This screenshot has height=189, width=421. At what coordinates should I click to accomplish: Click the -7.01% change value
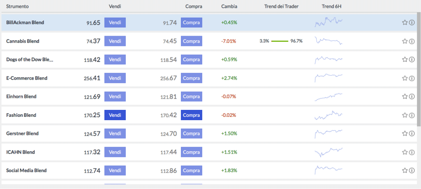pyautogui.click(x=229, y=41)
